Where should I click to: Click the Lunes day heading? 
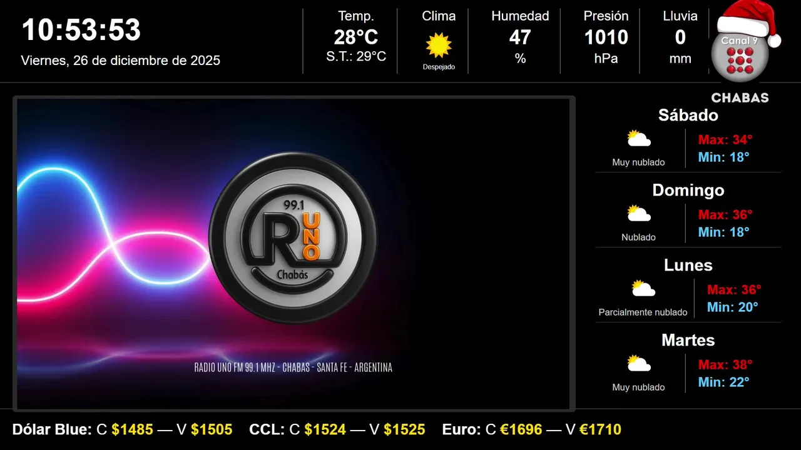pos(688,265)
